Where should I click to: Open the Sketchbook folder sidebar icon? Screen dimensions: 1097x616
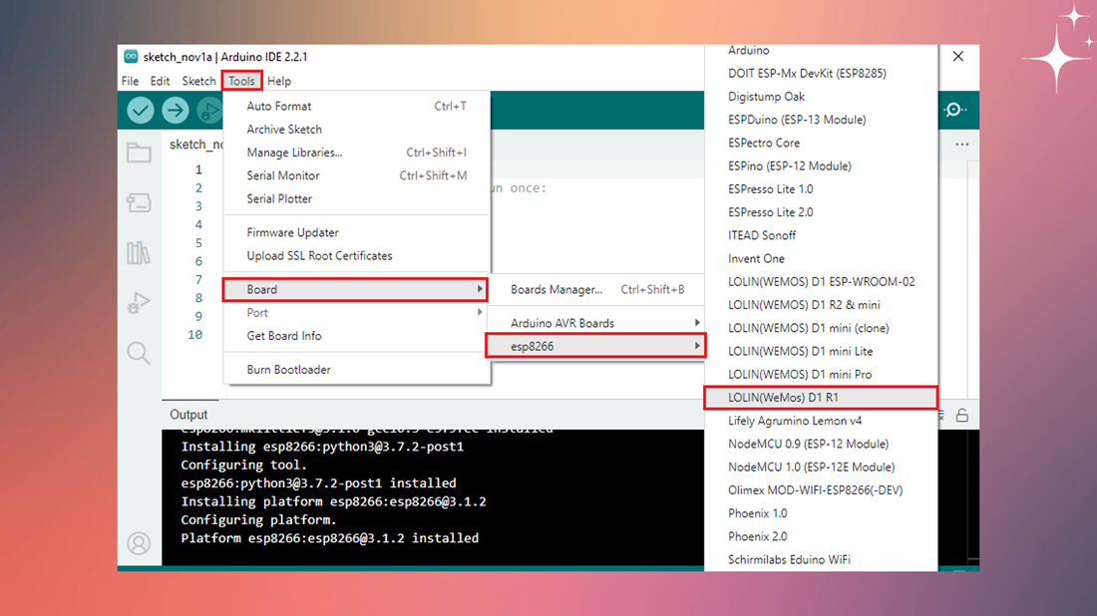click(x=139, y=153)
